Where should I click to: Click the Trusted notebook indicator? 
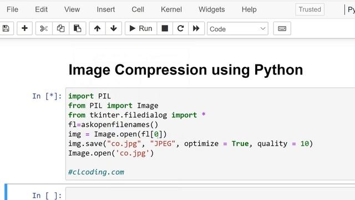pyautogui.click(x=310, y=9)
